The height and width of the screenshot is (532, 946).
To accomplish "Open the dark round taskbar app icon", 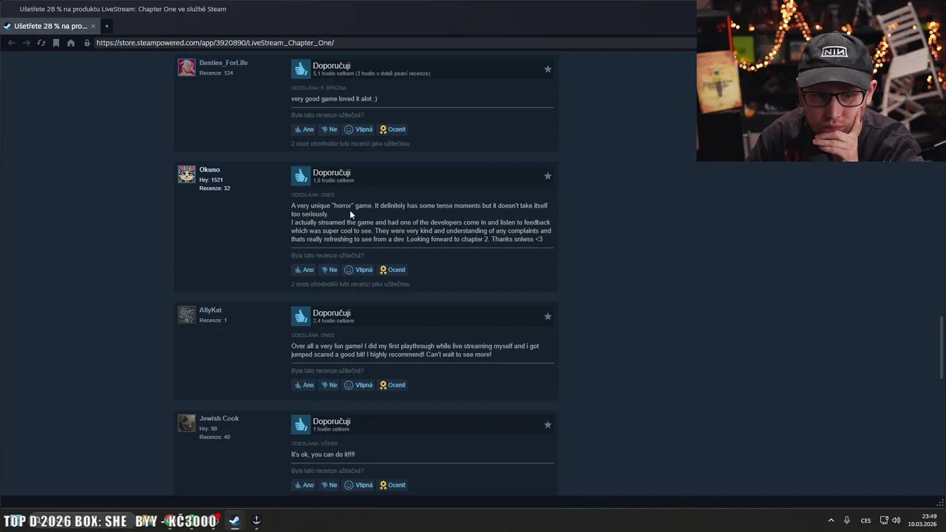I will 256,520.
